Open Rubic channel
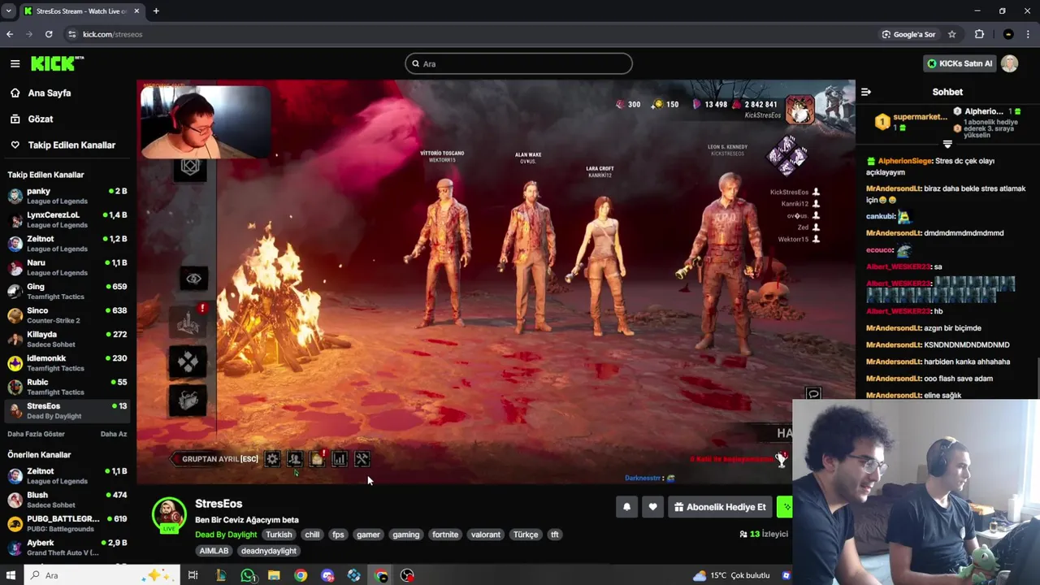The height and width of the screenshot is (585, 1040). click(67, 387)
